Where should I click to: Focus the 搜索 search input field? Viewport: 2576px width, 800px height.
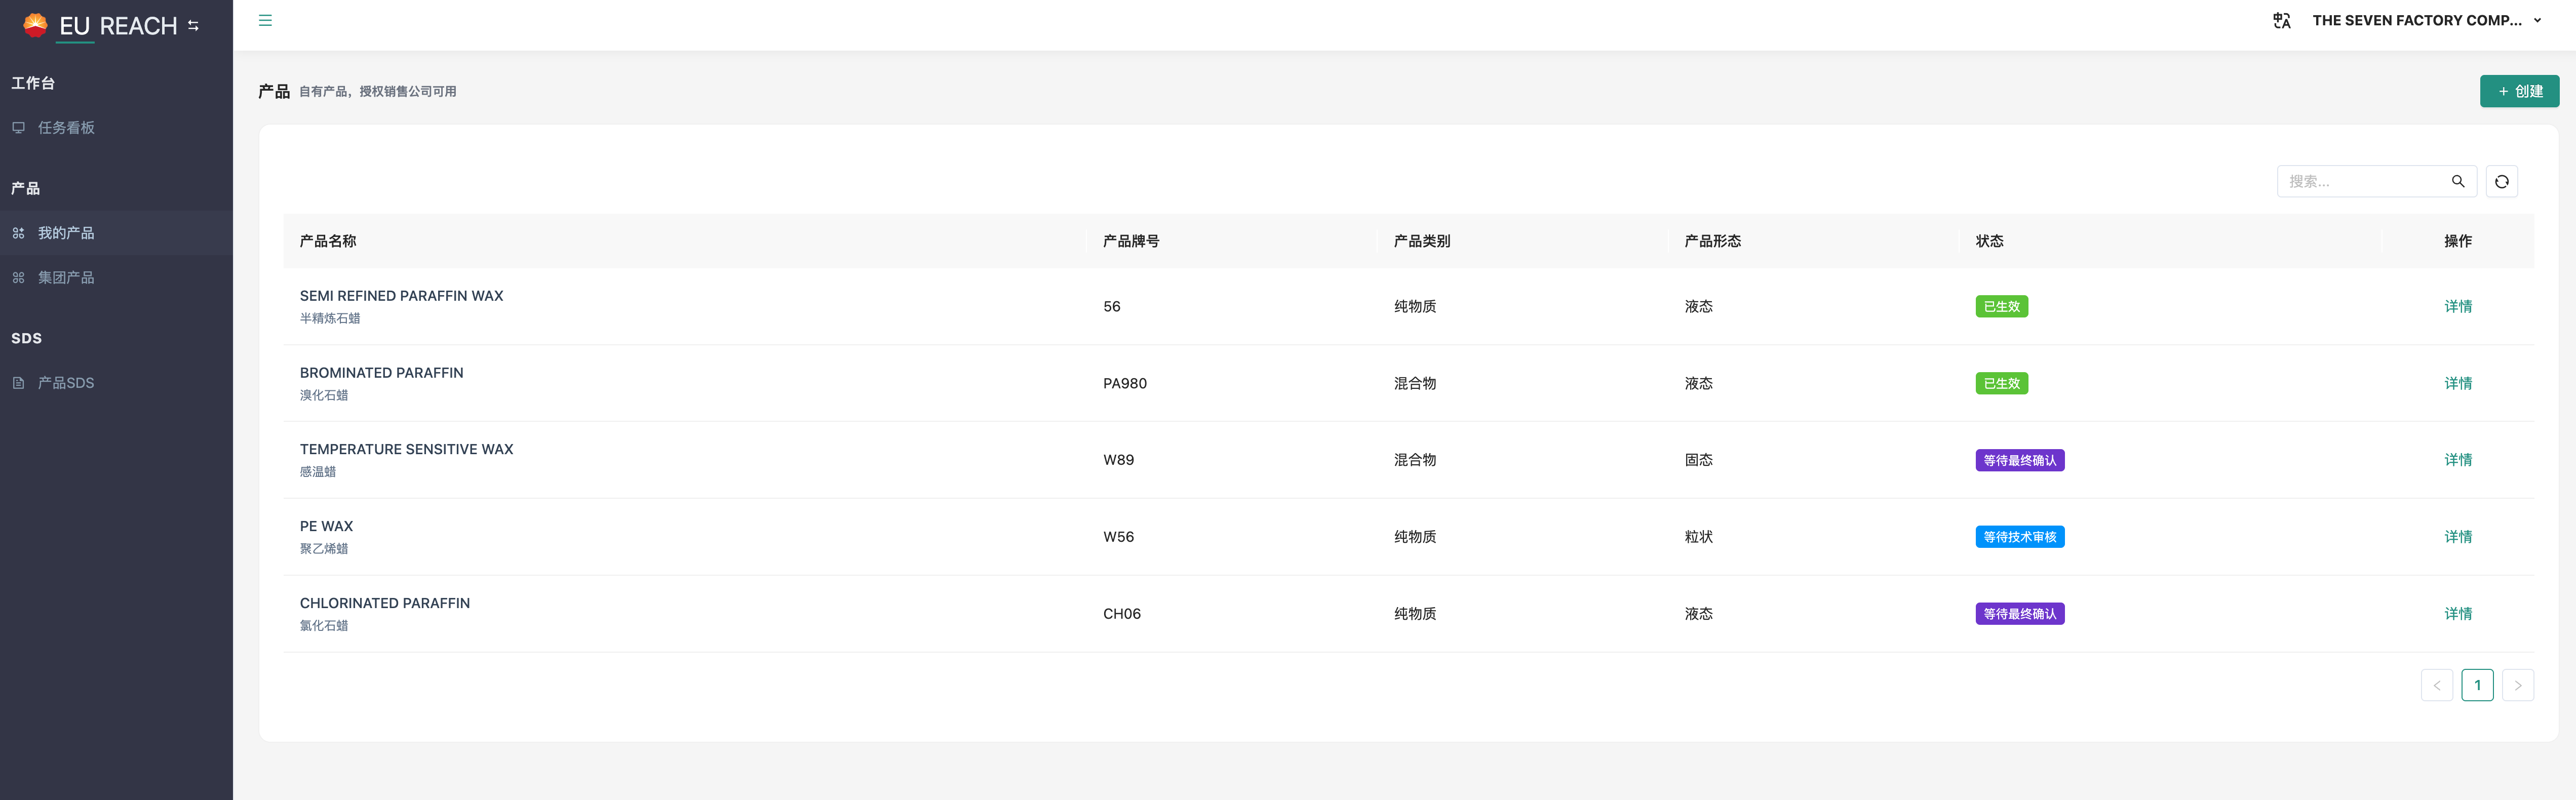point(2360,181)
